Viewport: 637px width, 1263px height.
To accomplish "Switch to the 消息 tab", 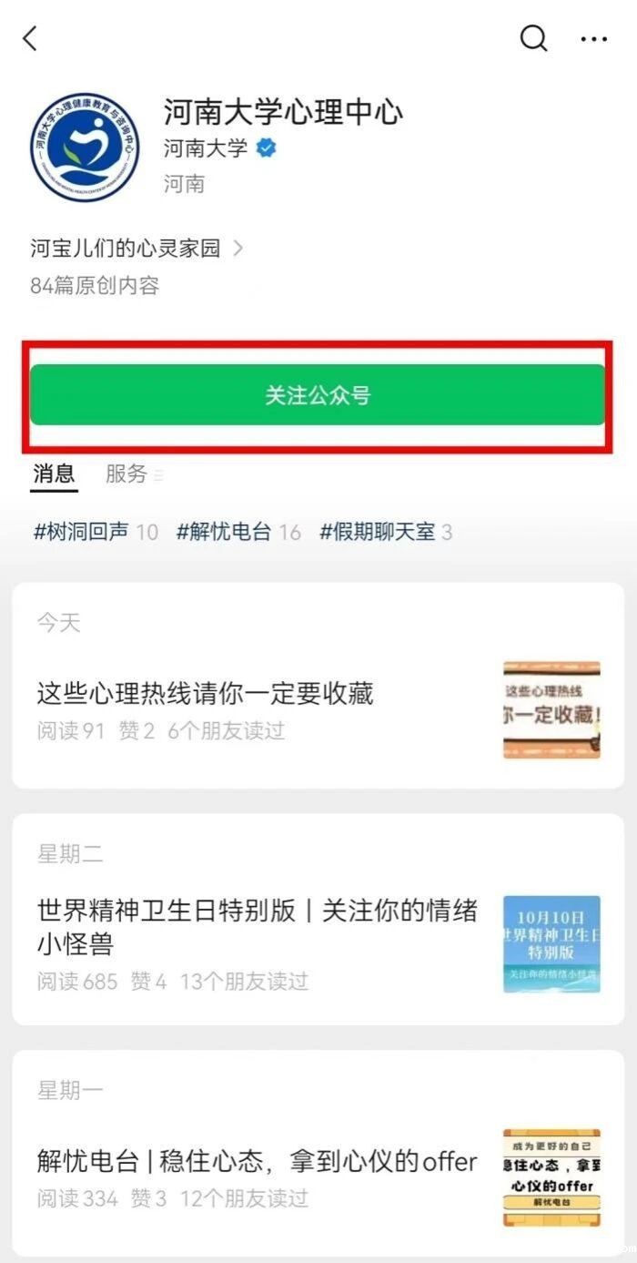I will click(54, 474).
